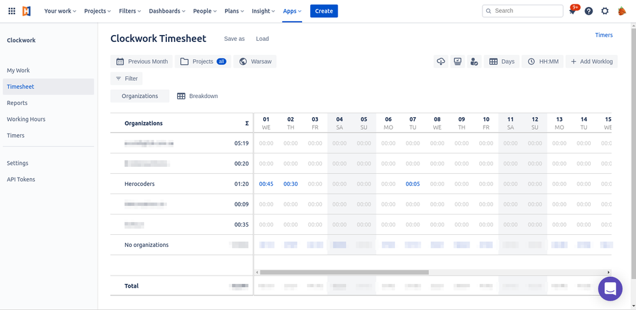The height and width of the screenshot is (310, 636).
Task: Click the monitor checklist icon in toolbar
Action: pyautogui.click(x=458, y=62)
